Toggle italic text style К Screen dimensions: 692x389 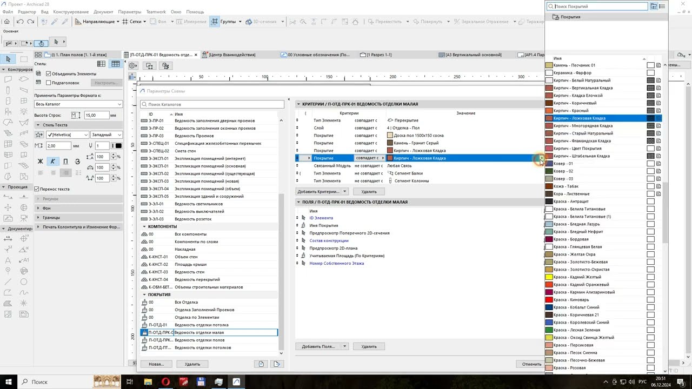pos(52,161)
